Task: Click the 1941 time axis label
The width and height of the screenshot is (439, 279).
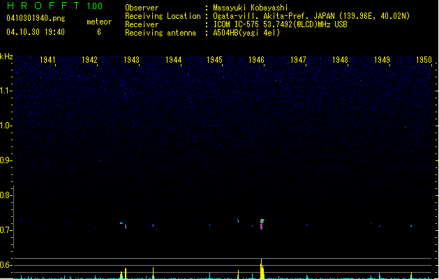Action: [x=47, y=60]
